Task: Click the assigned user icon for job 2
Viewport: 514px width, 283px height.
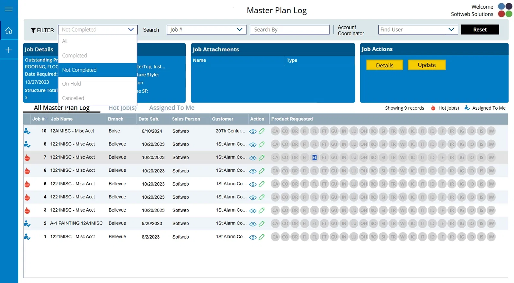Action: point(27,224)
